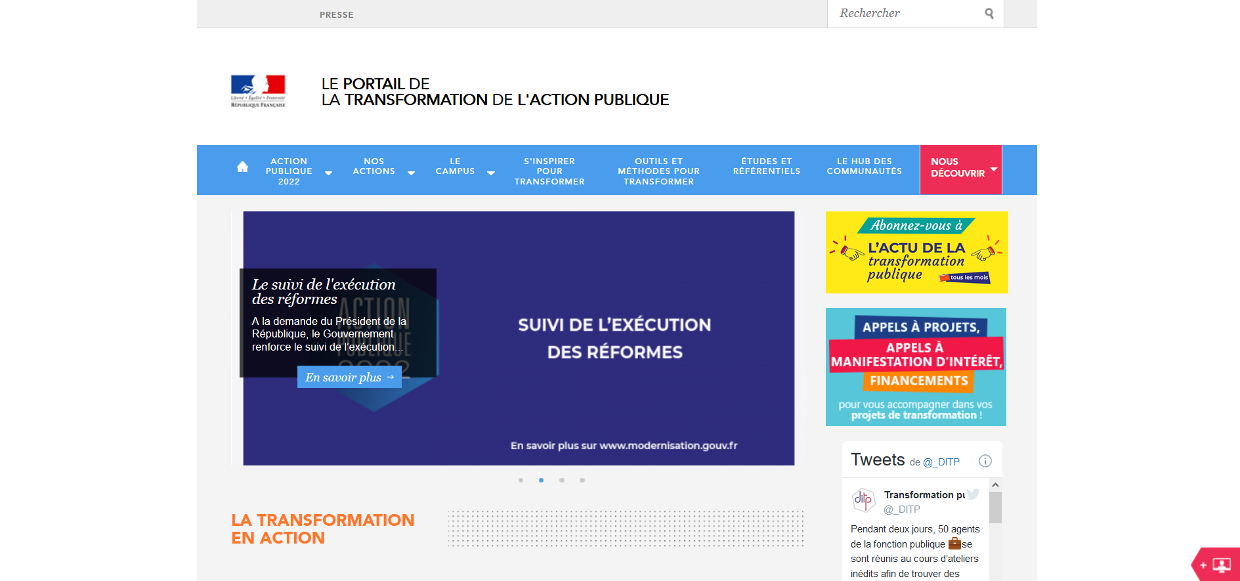The image size is (1240, 581).
Task: Click the tweet feed scrollbar thumb
Action: pyautogui.click(x=995, y=507)
